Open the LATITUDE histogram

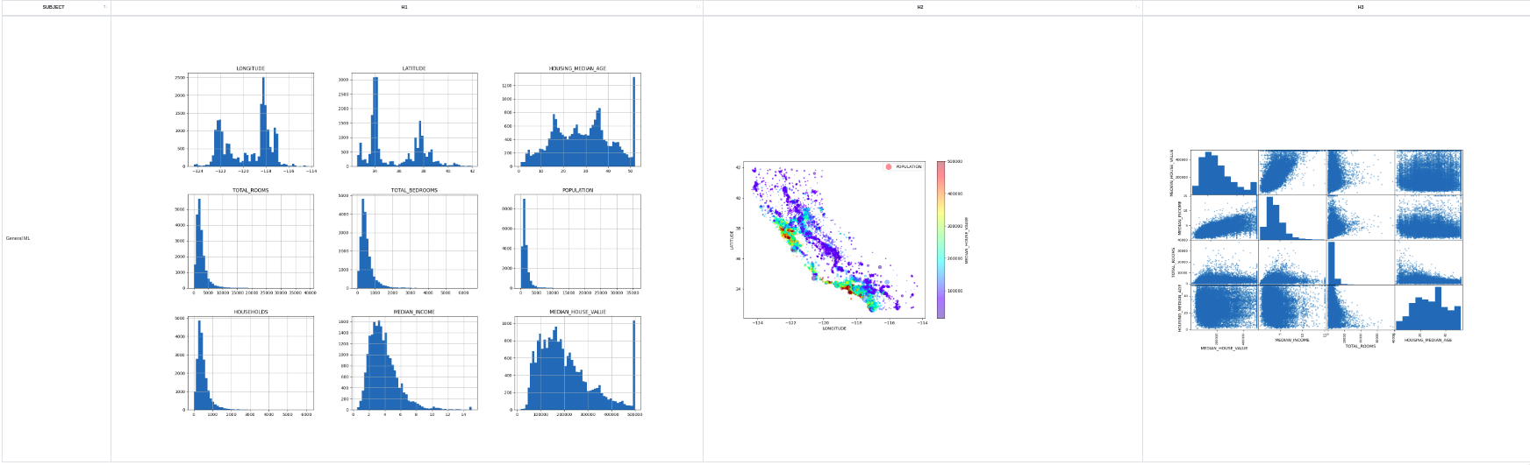tap(414, 120)
